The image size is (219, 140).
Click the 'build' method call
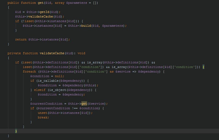pos(86,26)
